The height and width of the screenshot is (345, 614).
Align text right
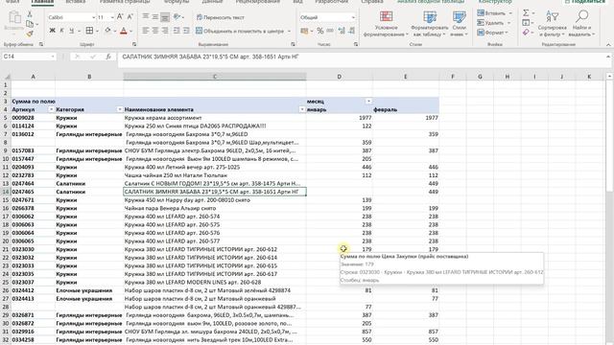click(x=165, y=31)
